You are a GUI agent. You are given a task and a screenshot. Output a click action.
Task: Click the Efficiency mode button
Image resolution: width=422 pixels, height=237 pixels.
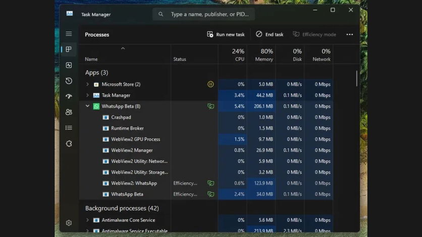pos(314,34)
